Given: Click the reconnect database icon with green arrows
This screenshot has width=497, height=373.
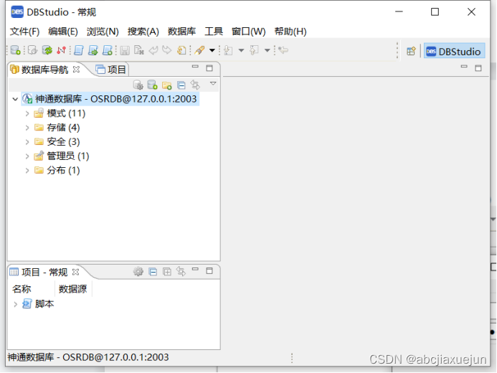Looking at the screenshot, I should click(x=47, y=50).
